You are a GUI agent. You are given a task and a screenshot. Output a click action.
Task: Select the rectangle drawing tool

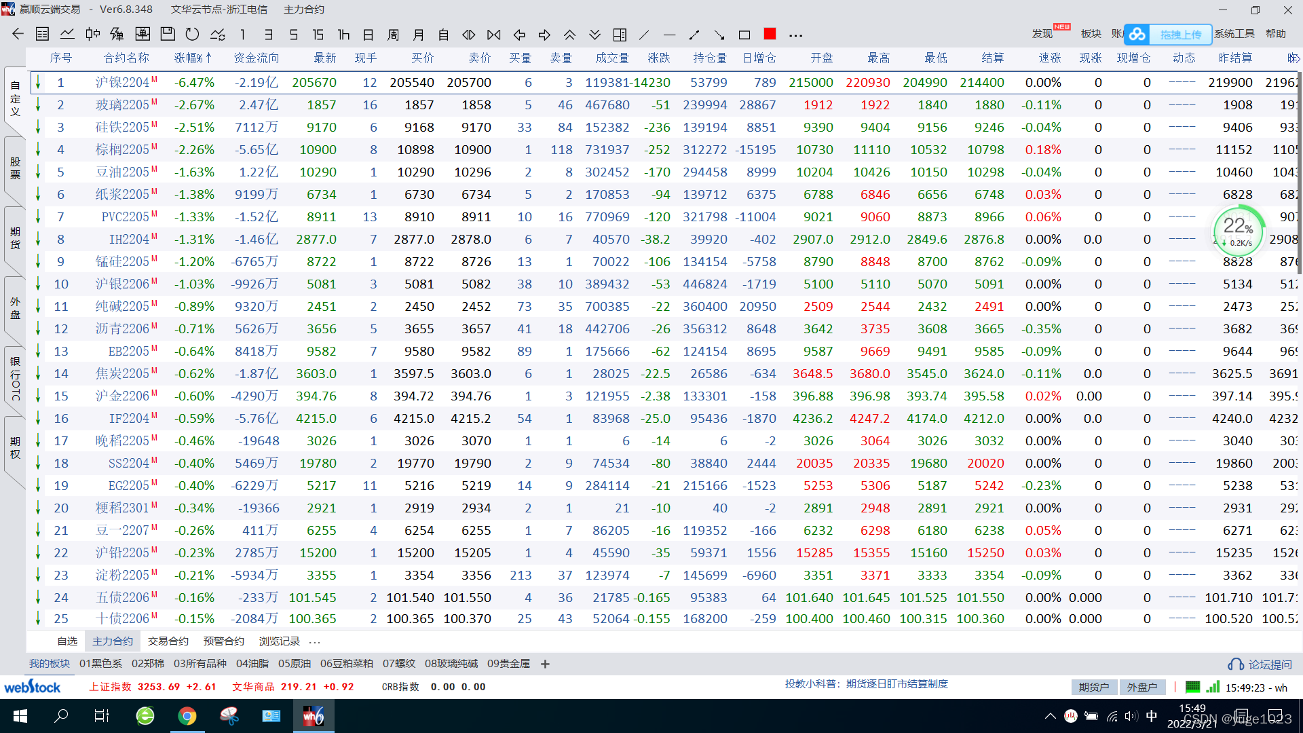click(x=744, y=34)
